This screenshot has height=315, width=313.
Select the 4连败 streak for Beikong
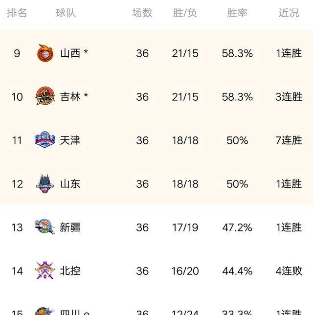(x=289, y=271)
